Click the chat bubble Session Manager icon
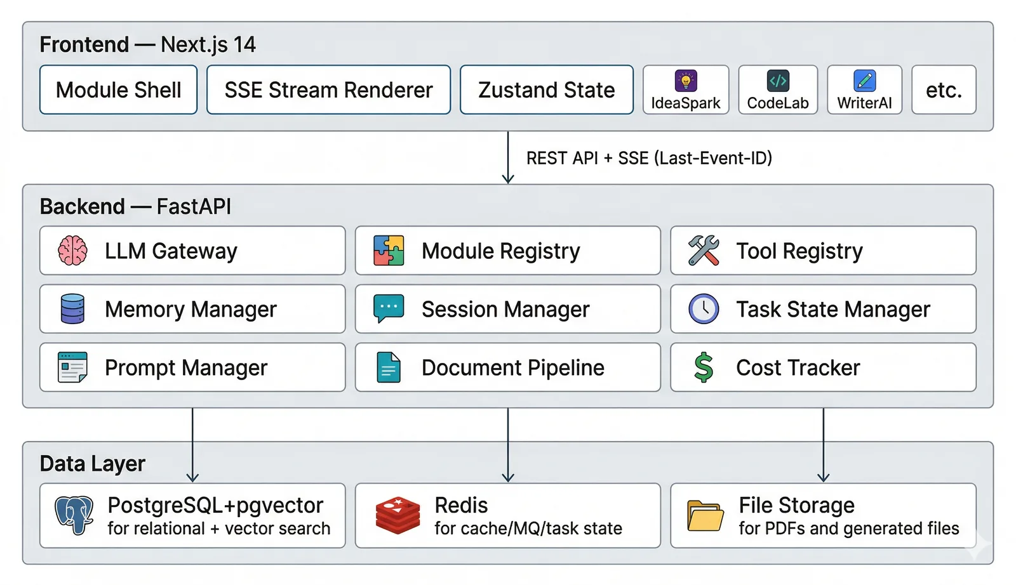 (389, 309)
